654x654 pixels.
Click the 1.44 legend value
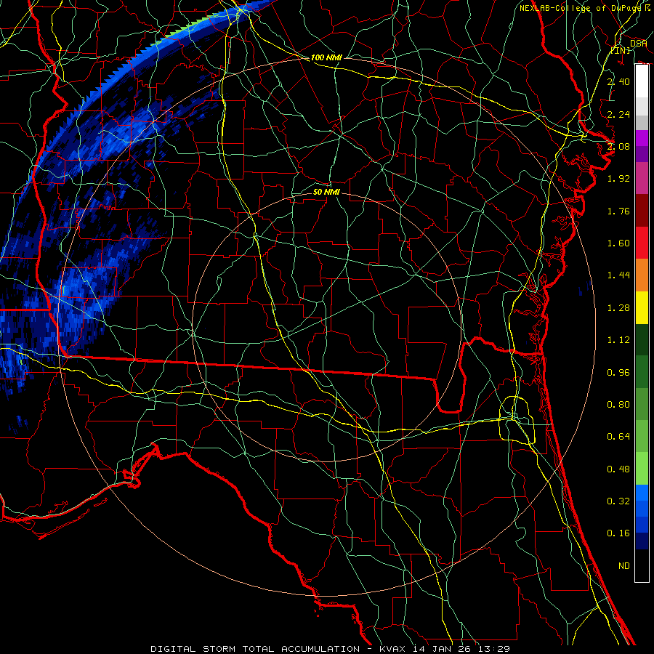click(x=618, y=275)
